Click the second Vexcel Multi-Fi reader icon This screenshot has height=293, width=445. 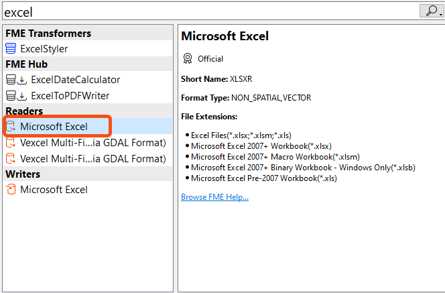tap(11, 158)
